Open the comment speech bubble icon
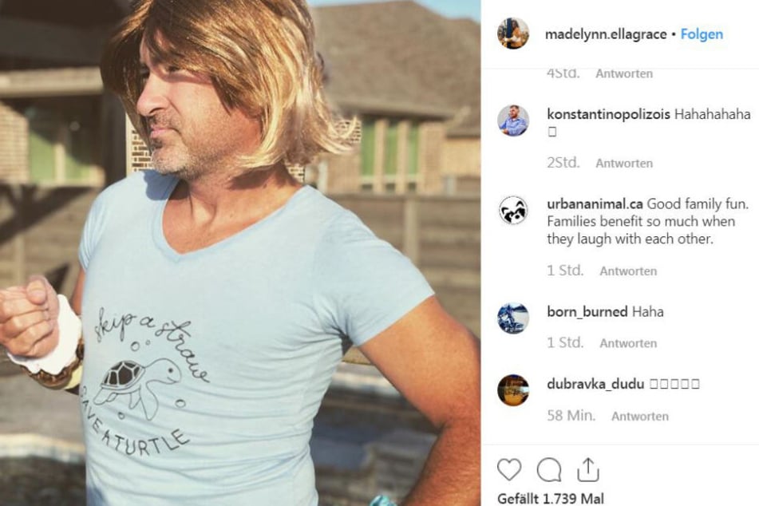This screenshot has width=759, height=506. click(x=549, y=469)
